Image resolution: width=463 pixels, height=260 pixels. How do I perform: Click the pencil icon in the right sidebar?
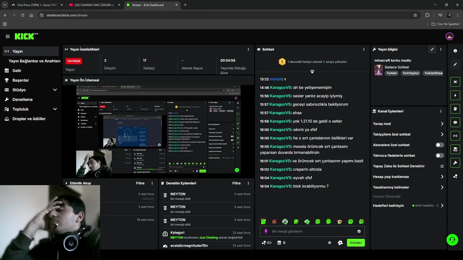(455, 64)
